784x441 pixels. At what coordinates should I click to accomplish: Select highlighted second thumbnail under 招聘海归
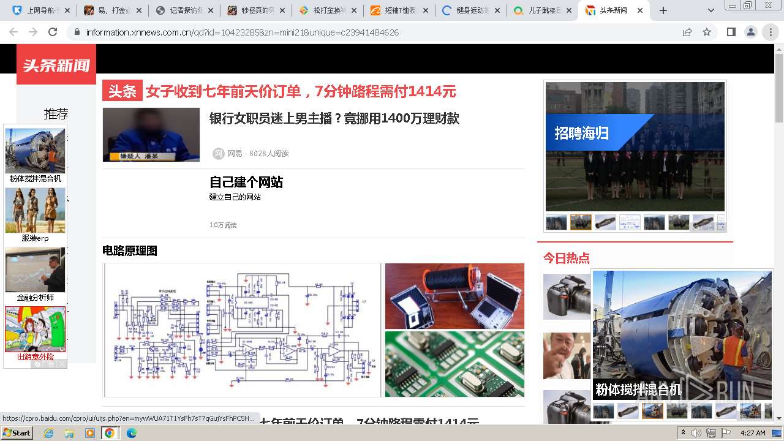click(x=581, y=222)
